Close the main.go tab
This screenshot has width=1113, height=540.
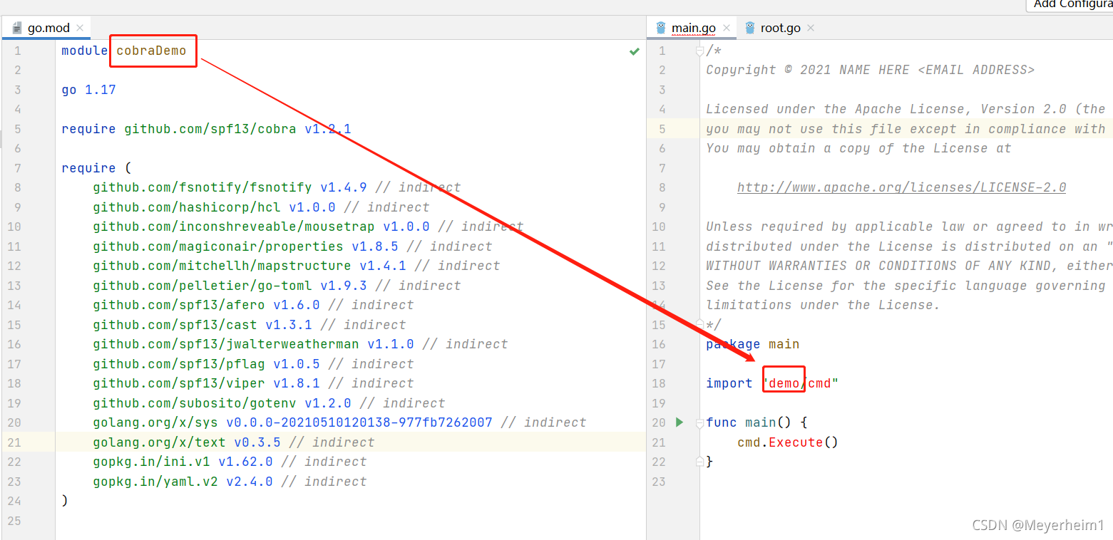point(726,28)
